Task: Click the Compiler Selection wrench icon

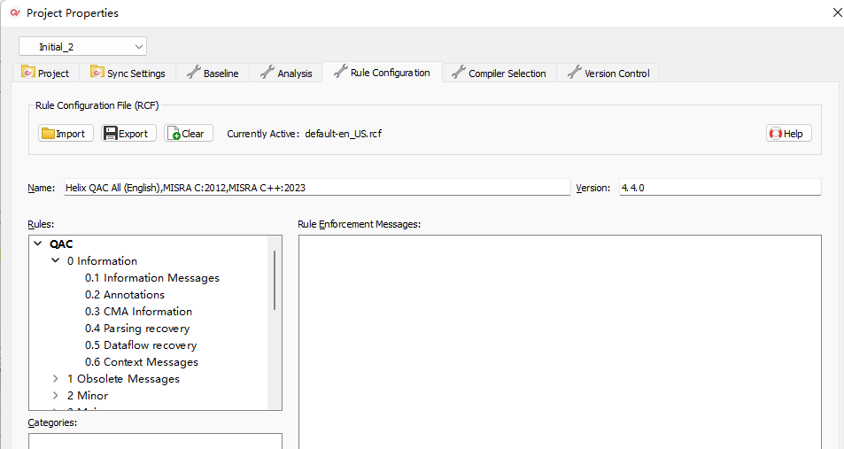Action: pos(459,73)
